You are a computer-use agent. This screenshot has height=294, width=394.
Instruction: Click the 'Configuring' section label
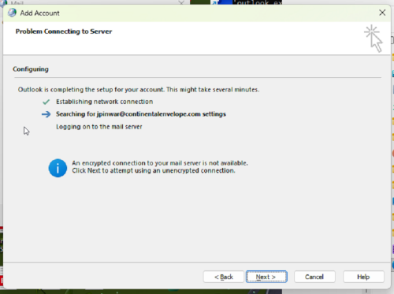pyautogui.click(x=31, y=69)
